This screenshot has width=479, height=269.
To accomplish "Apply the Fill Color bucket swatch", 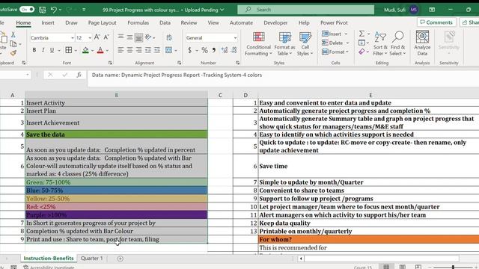I will point(85,50).
